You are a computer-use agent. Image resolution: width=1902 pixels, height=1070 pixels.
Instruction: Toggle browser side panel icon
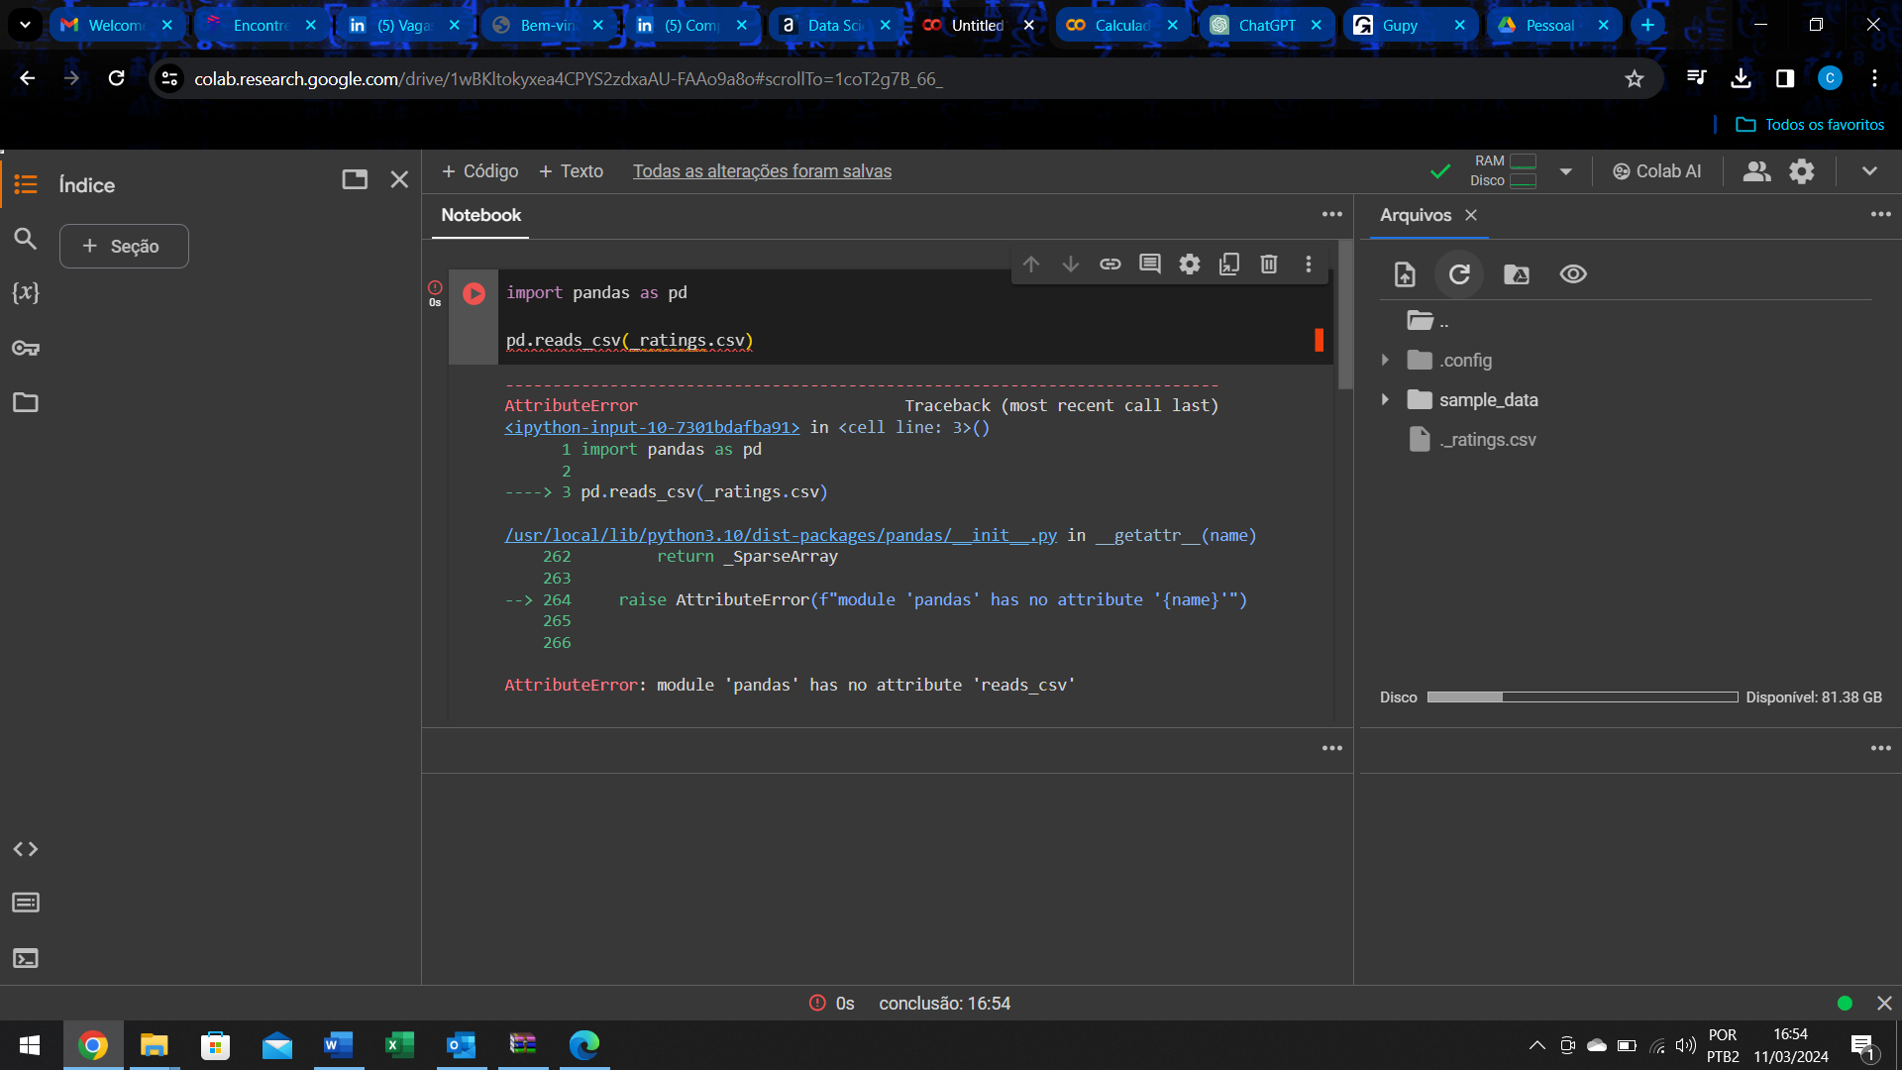click(x=1785, y=78)
